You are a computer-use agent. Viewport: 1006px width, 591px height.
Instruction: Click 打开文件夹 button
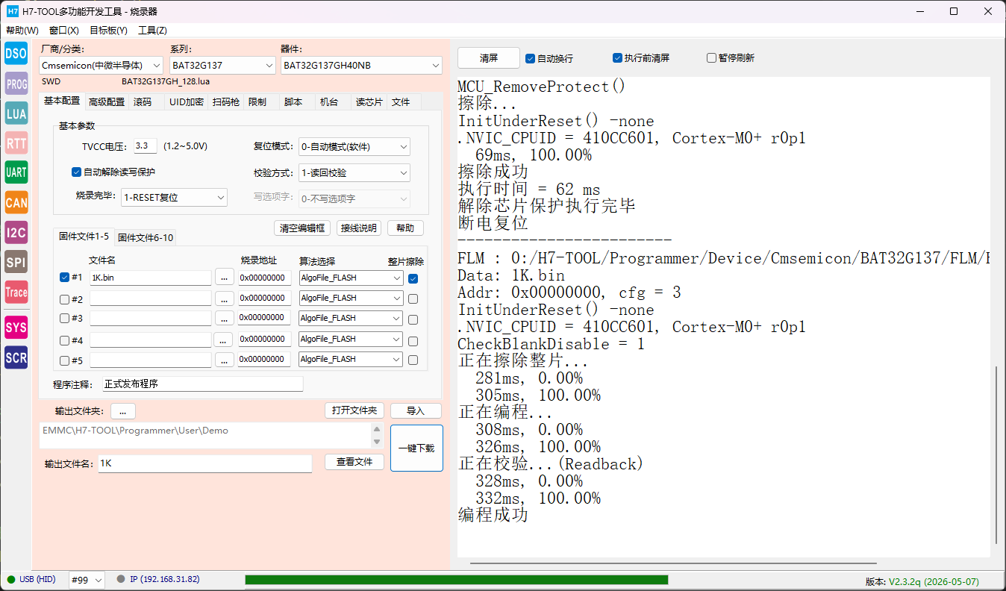point(354,410)
